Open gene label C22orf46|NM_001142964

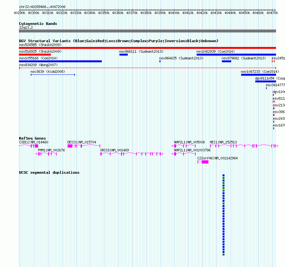point(217,158)
